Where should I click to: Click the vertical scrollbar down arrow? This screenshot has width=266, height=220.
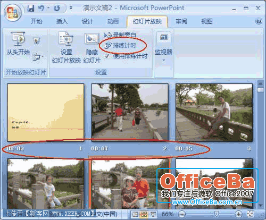point(260,205)
